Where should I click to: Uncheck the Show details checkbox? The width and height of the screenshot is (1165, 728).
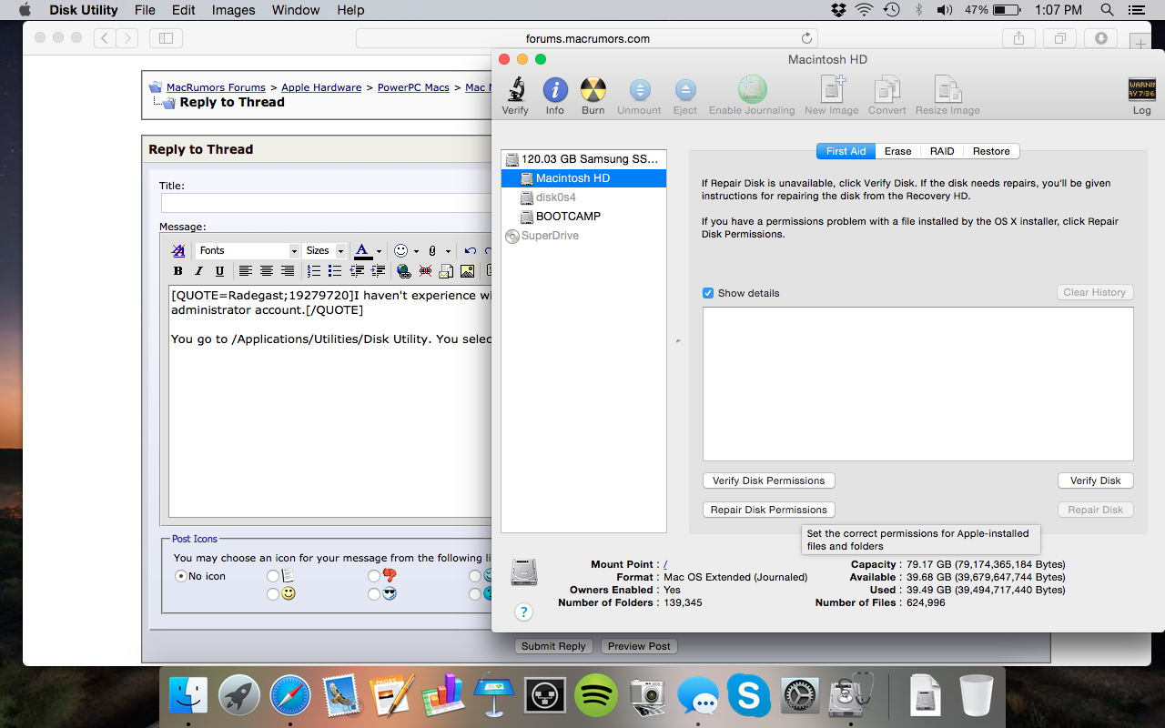point(708,293)
